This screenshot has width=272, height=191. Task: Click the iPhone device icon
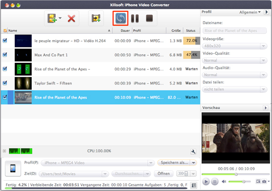(13, 168)
